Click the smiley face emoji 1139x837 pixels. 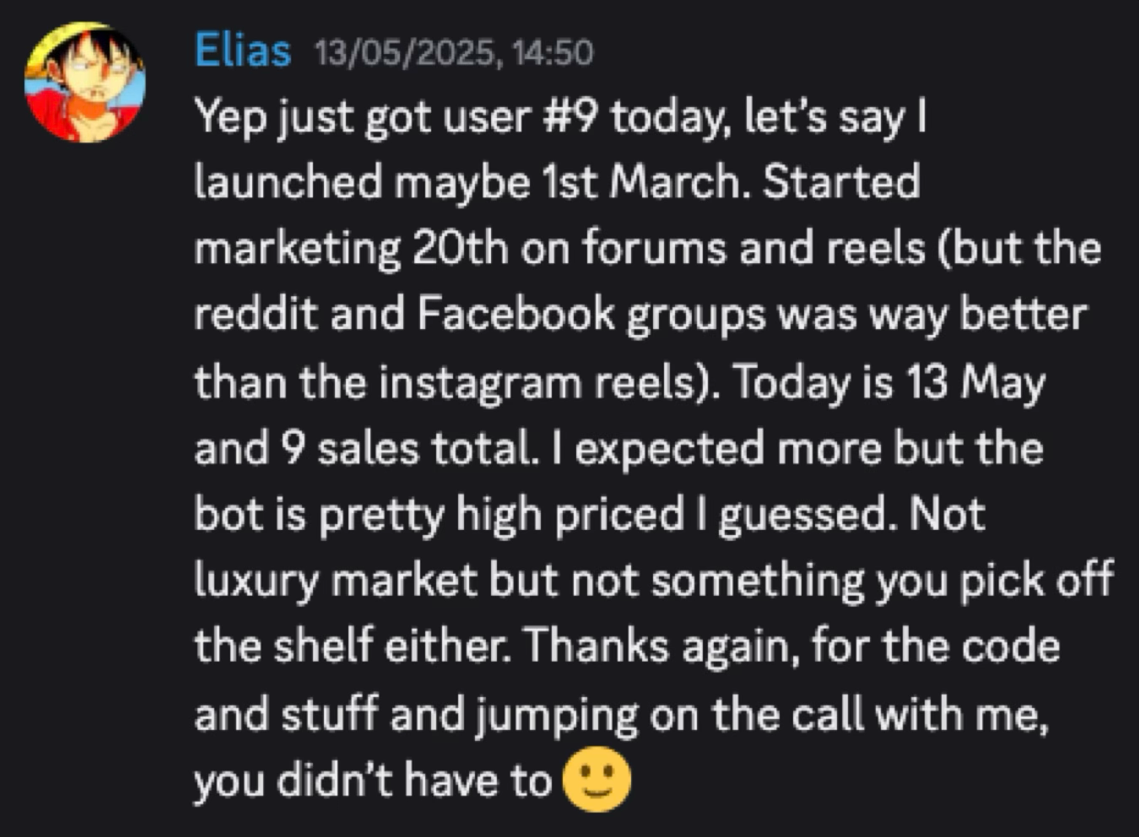[x=596, y=780]
